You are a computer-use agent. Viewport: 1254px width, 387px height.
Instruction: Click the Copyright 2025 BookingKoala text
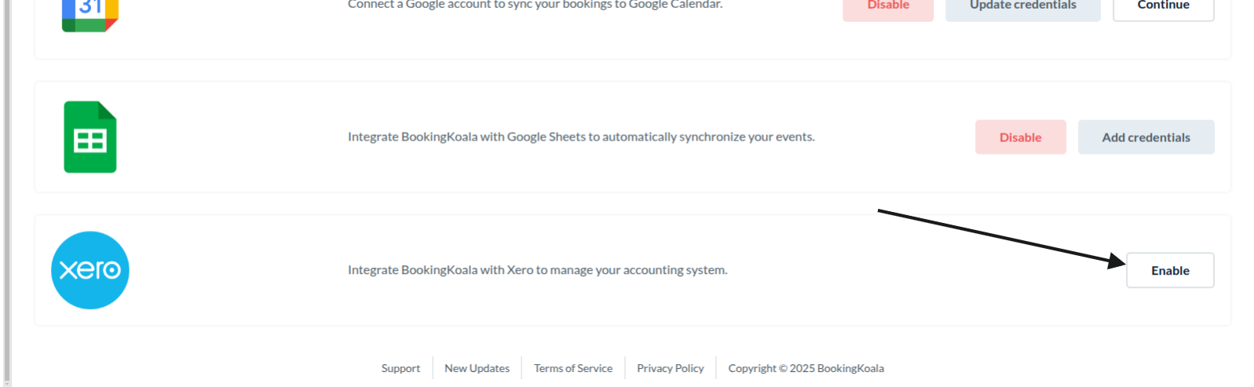(806, 368)
